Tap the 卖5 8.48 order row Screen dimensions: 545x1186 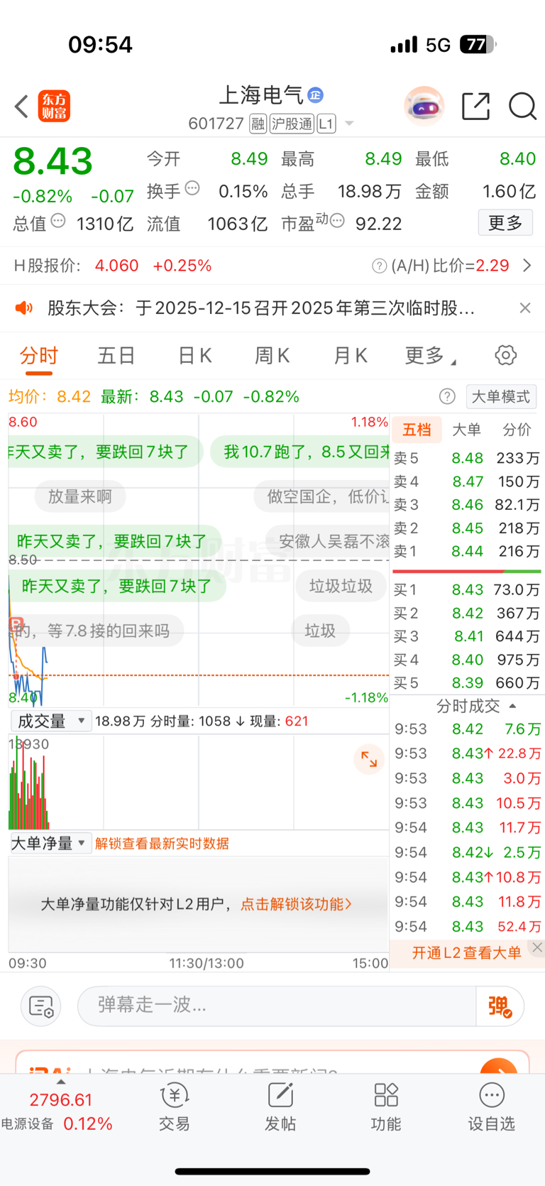pyautogui.click(x=467, y=458)
